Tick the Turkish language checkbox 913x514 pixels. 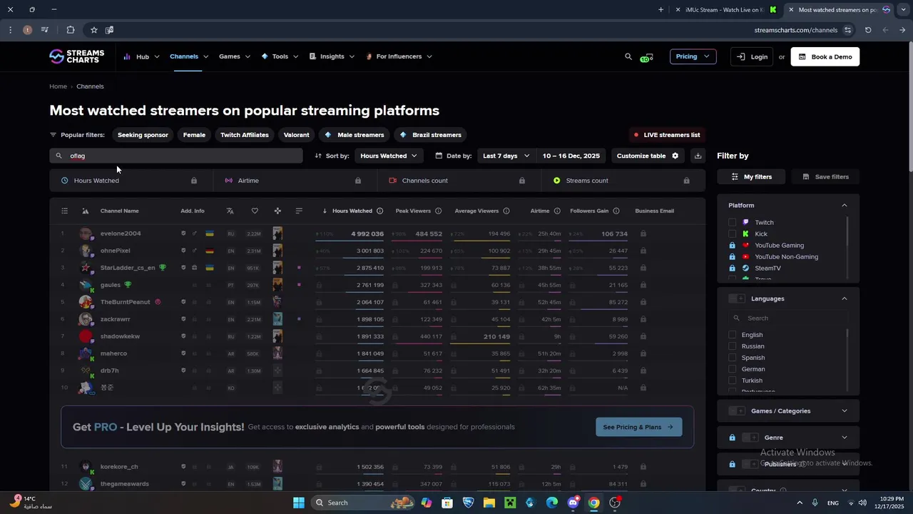[x=732, y=381]
